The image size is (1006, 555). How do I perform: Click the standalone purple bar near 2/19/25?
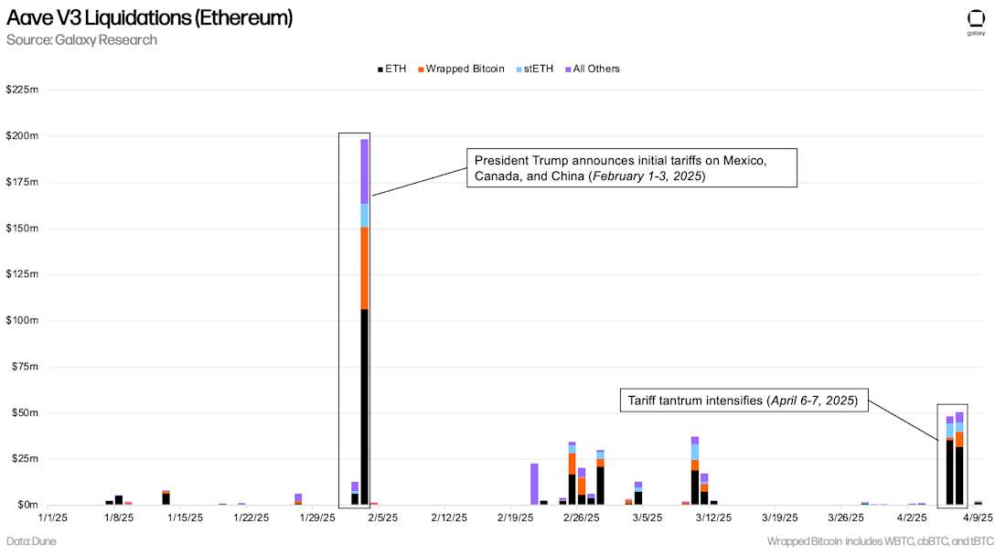pyautogui.click(x=534, y=484)
